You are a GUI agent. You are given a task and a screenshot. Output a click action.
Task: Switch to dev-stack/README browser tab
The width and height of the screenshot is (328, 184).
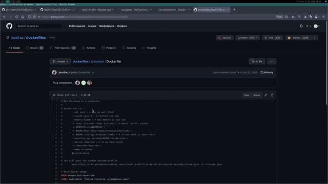[18, 10]
